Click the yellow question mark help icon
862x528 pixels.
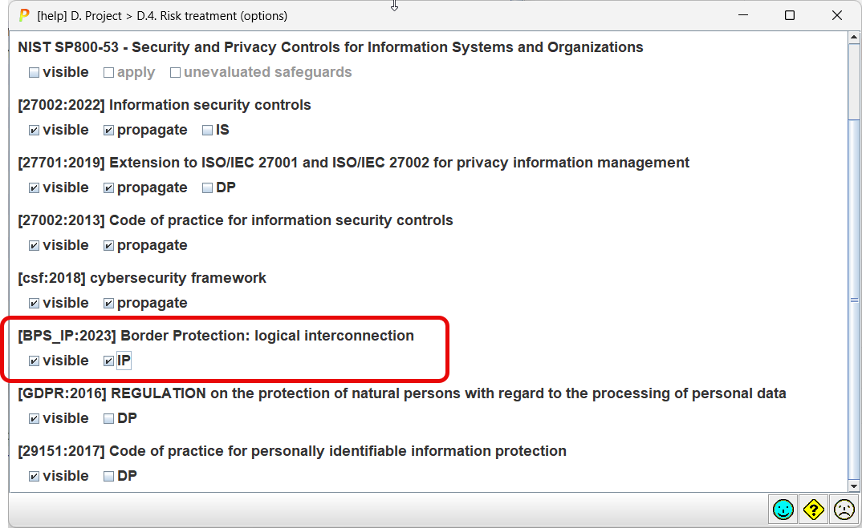pos(813,509)
